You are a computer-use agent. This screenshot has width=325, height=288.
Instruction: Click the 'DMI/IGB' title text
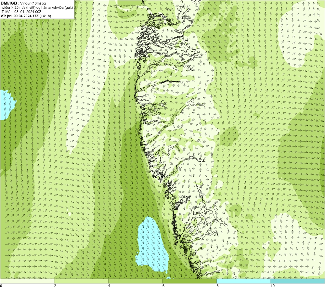(9, 3)
